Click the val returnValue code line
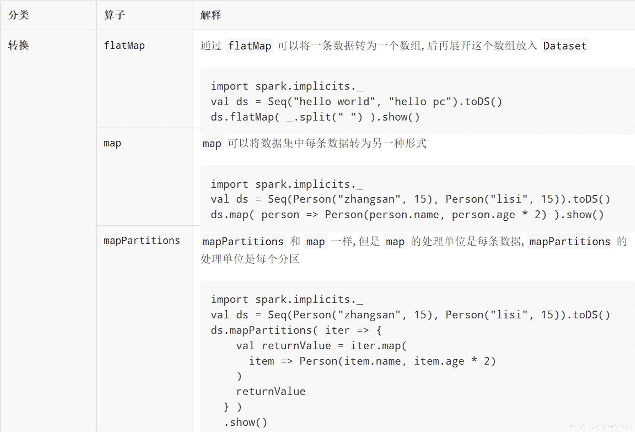The image size is (635, 432). [321, 346]
